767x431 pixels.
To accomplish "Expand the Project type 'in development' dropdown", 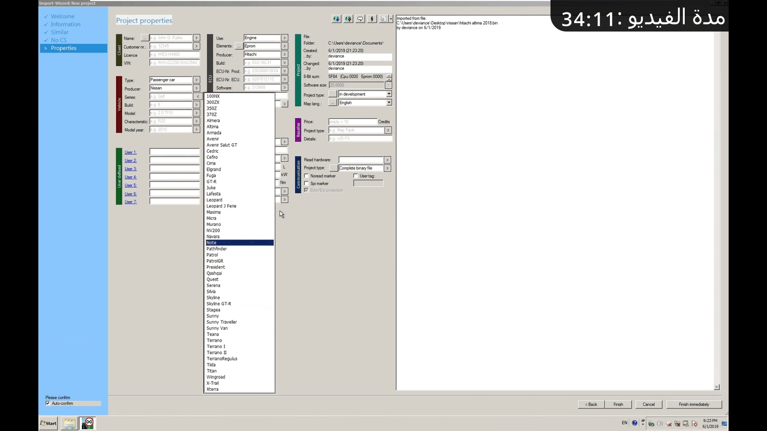I will point(389,94).
